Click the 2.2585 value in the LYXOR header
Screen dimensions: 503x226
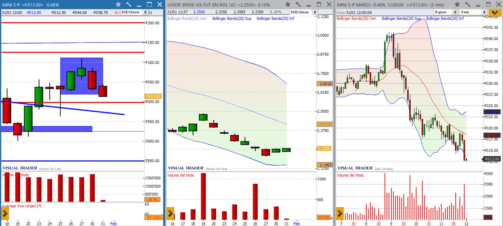pos(239,12)
